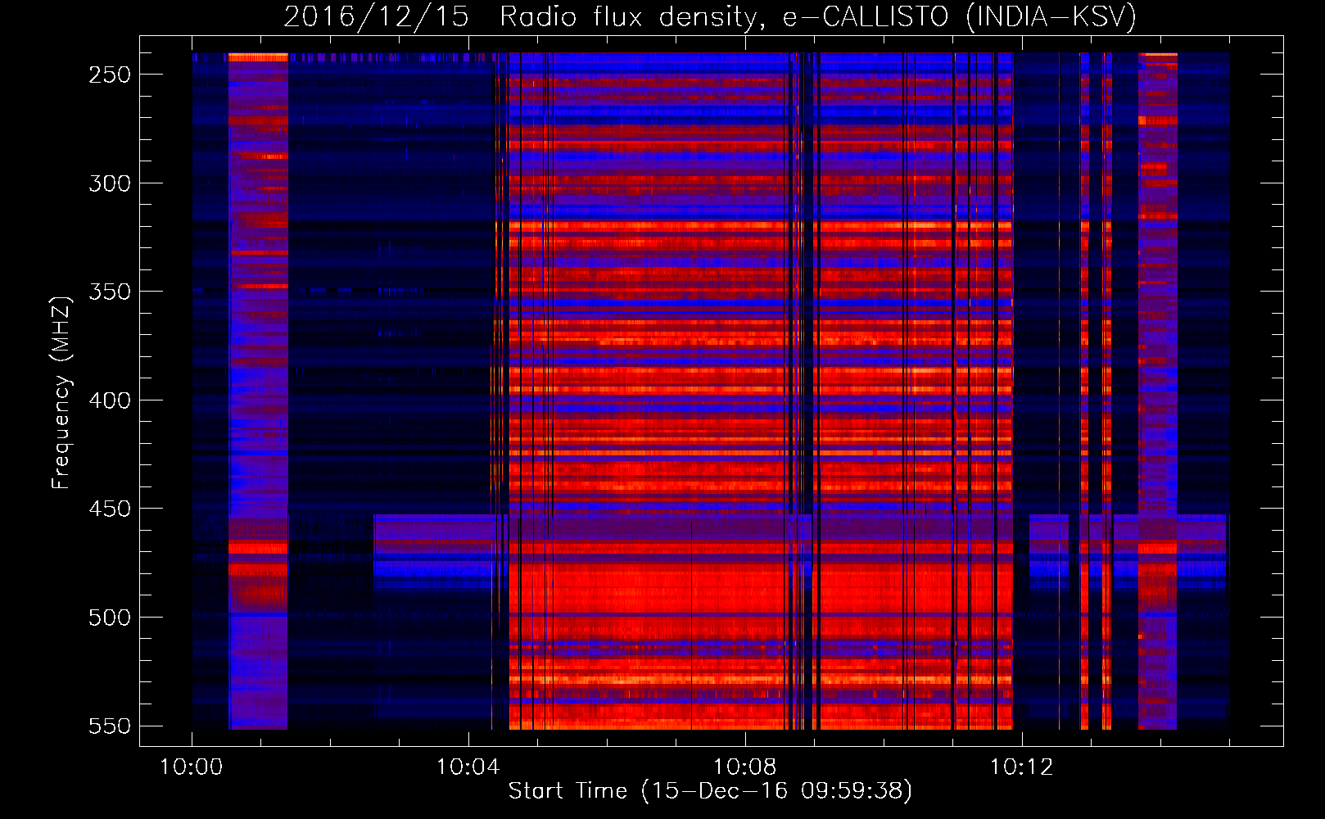
Task: Select the 550 frequency tick label
Action: (x=110, y=726)
